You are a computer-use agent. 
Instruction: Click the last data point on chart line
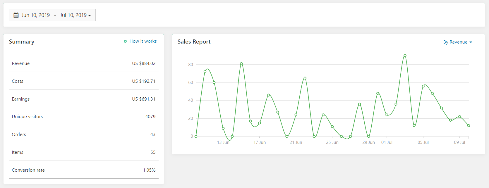pos(469,126)
